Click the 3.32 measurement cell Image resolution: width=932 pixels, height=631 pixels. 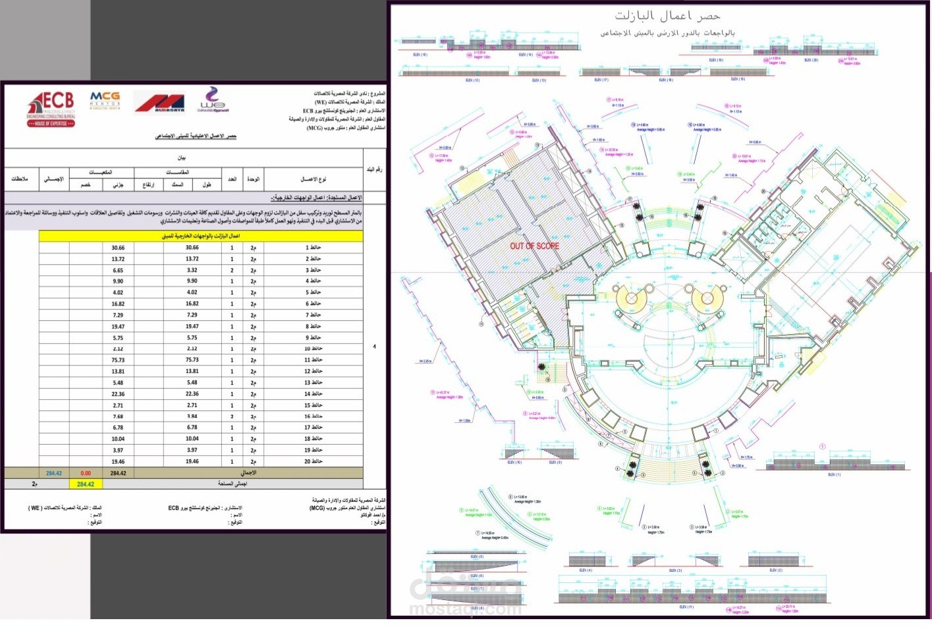tap(192, 270)
